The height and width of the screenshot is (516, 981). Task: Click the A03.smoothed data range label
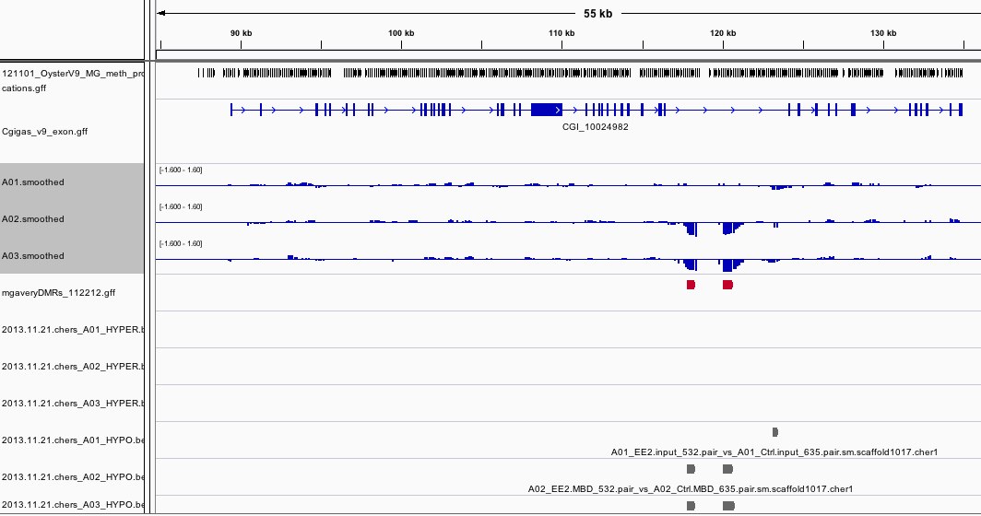[x=181, y=244]
